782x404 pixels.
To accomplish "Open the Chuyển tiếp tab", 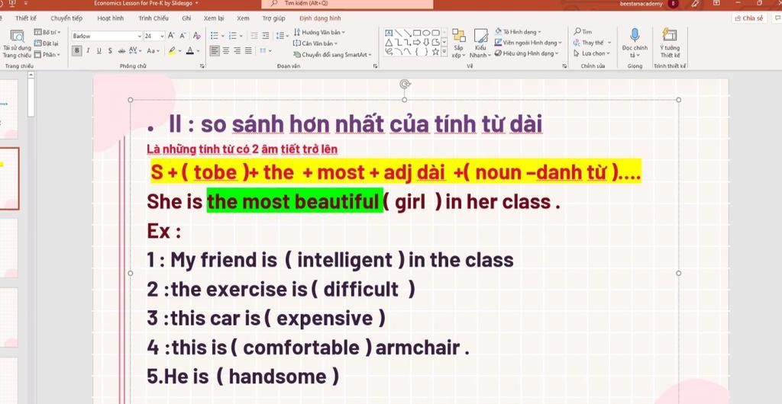I will pyautogui.click(x=66, y=18).
